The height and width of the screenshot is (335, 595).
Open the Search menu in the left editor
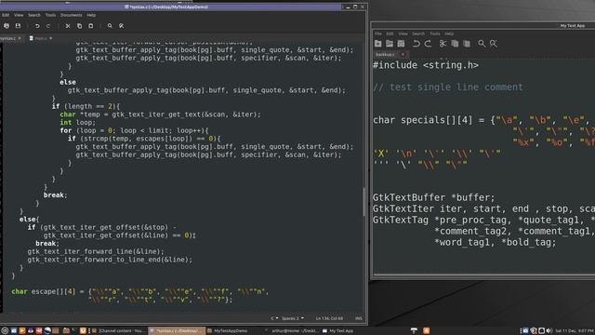(34, 15)
